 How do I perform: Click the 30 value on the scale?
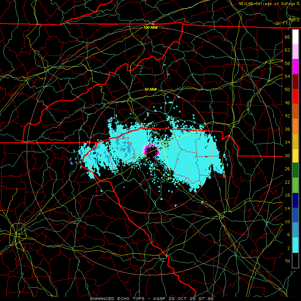tap(287, 156)
